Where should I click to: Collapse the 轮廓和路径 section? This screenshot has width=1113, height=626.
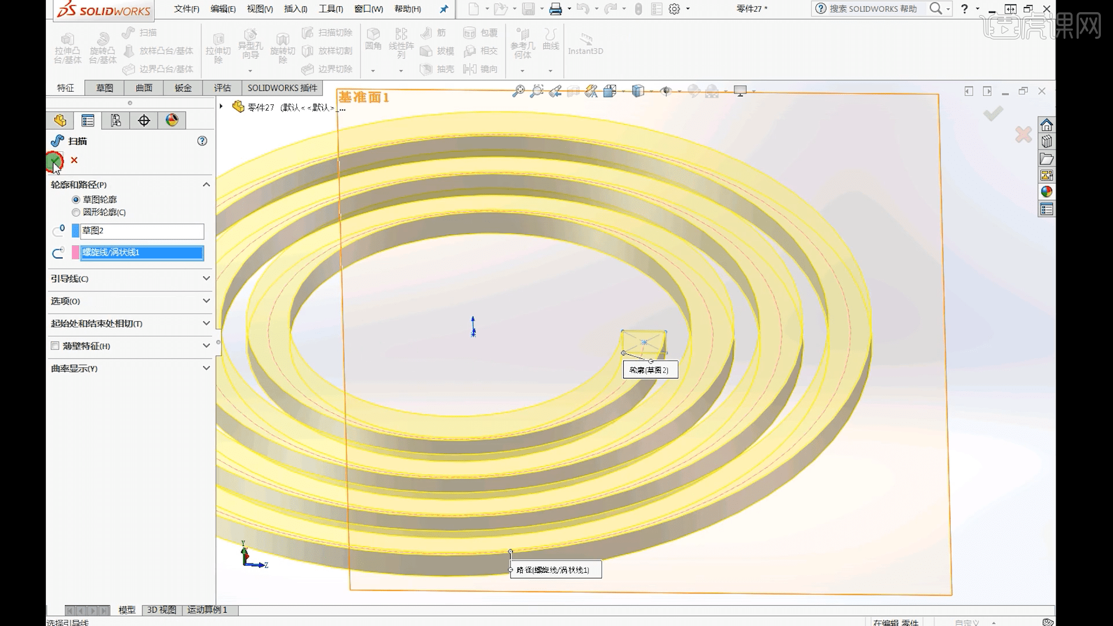(x=206, y=184)
